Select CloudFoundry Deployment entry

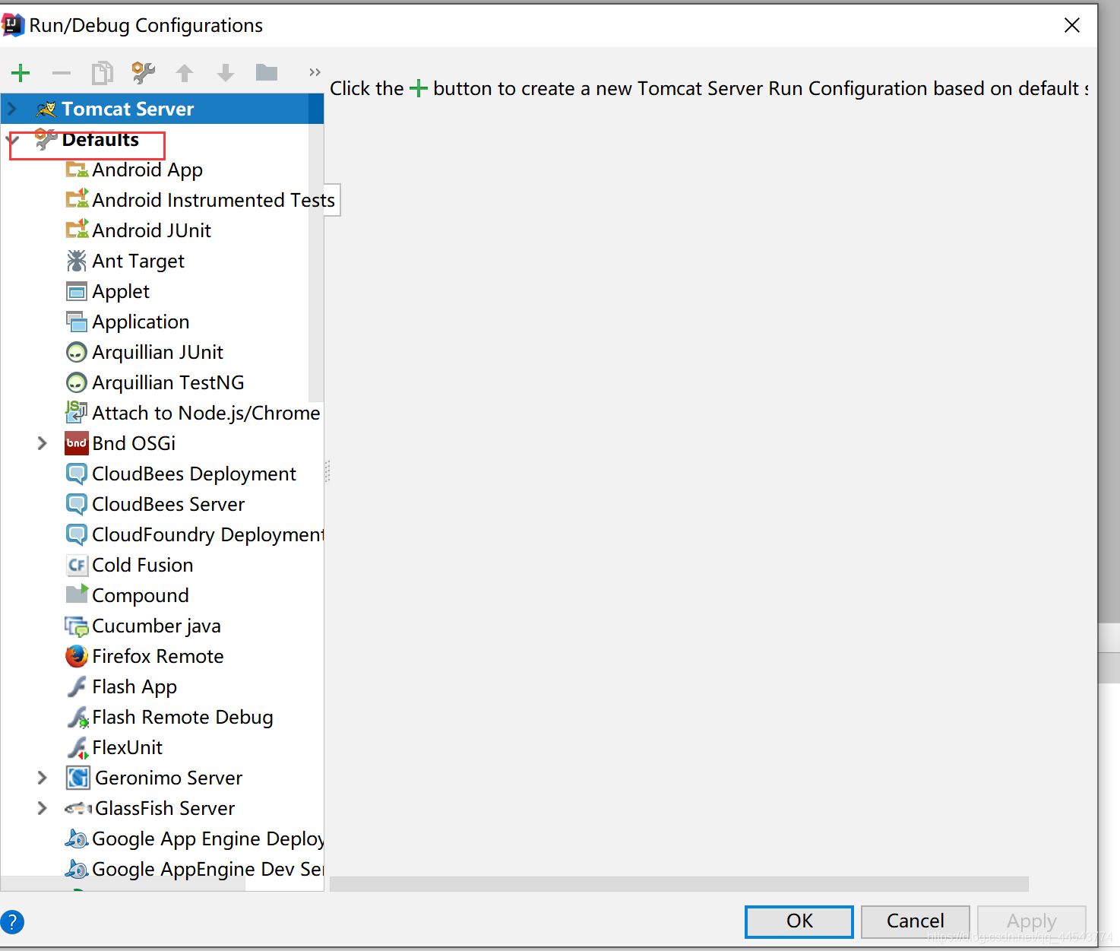[x=208, y=535]
